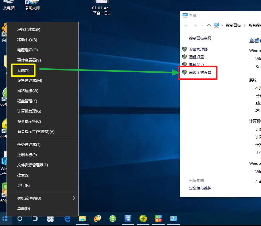The height and width of the screenshot is (226, 261).
Task: Click 关机或注销(U) menu entry
Action: 29,198
